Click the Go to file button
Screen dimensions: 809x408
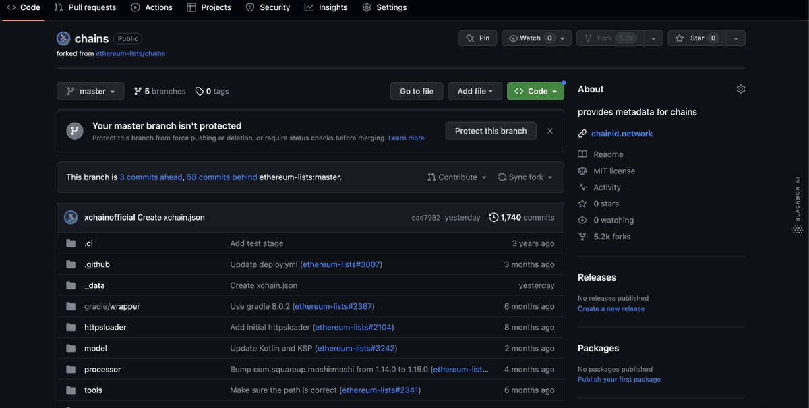coord(417,91)
